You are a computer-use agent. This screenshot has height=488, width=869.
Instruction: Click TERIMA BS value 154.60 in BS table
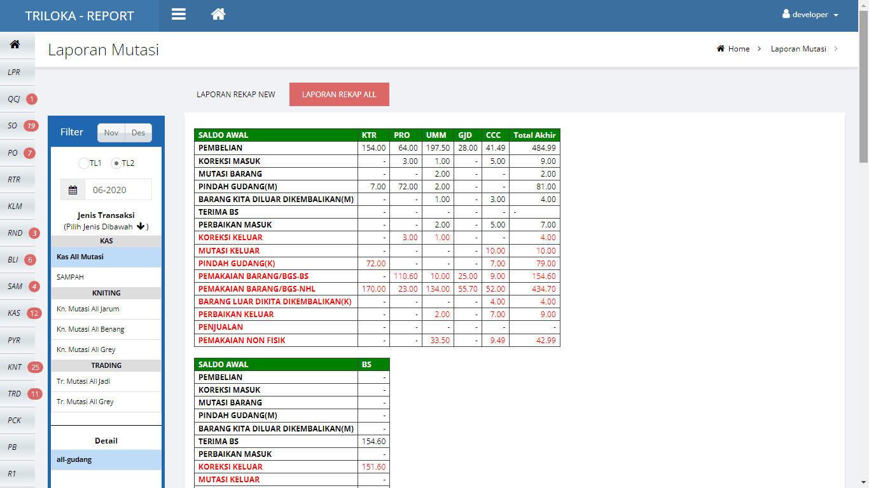pos(373,441)
